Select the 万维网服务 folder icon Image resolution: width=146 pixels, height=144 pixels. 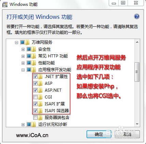27,42
